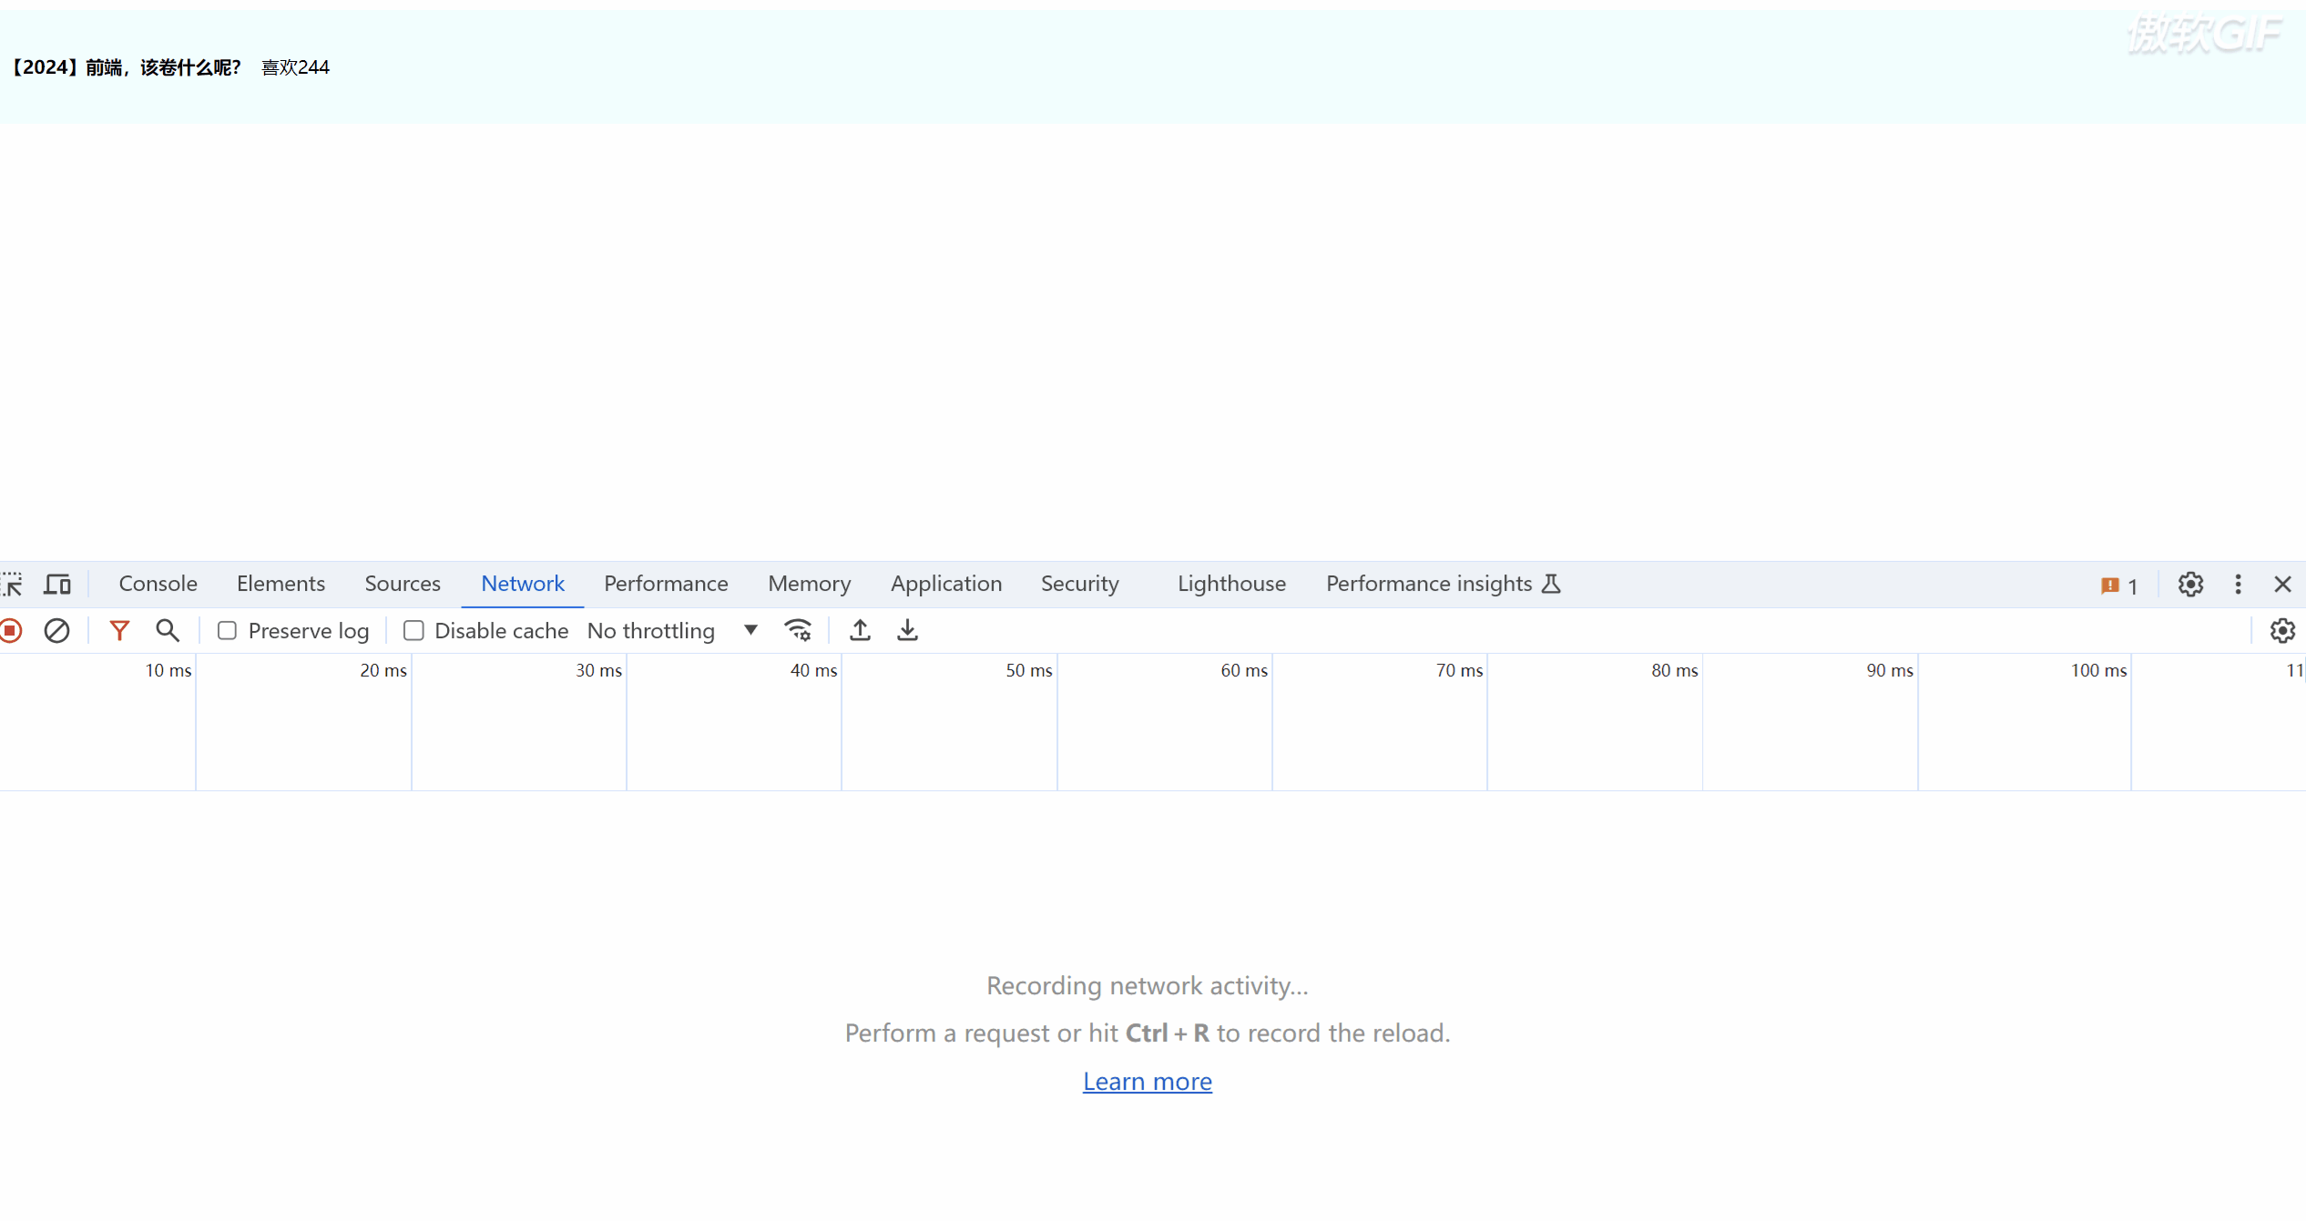Viewport: 2306px width, 1221px height.
Task: Open Network panel settings gear
Action: point(2281,631)
